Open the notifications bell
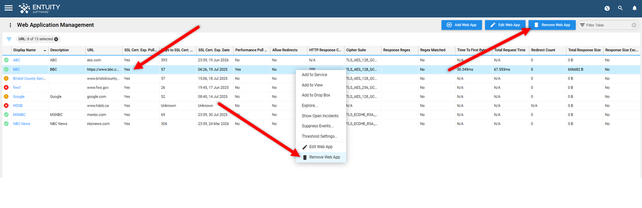 pyautogui.click(x=634, y=8)
